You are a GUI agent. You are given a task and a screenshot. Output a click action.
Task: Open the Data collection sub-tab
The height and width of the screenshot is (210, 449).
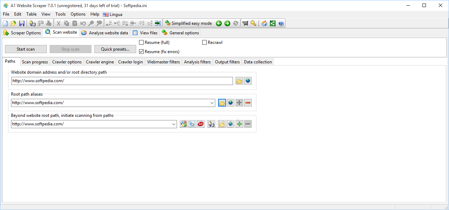coord(258,62)
